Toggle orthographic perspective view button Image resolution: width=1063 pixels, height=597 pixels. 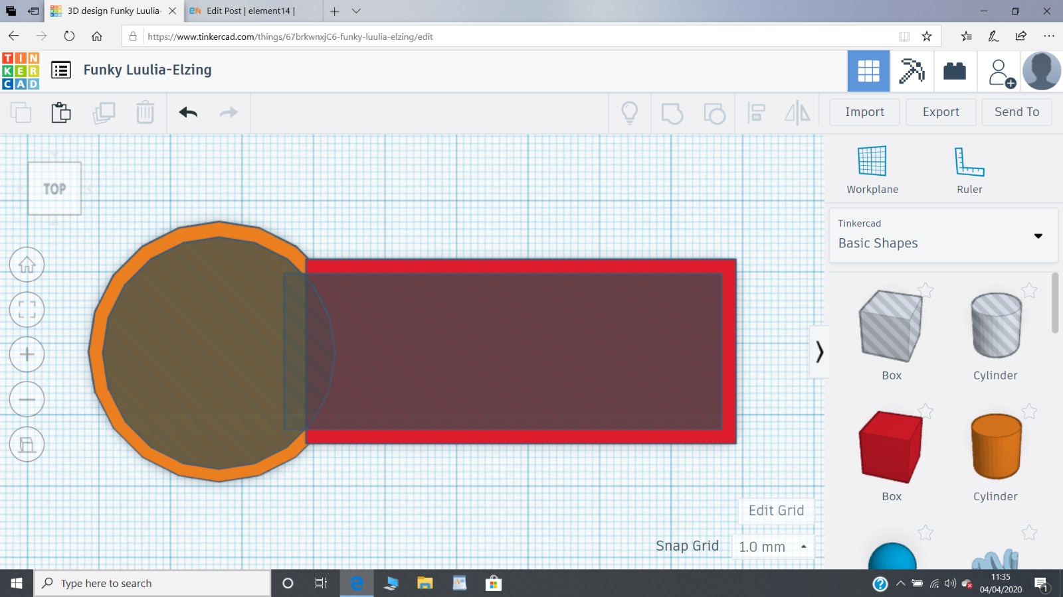click(x=27, y=444)
